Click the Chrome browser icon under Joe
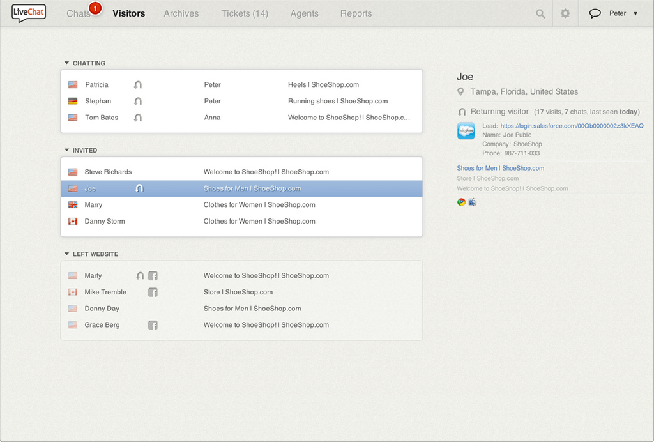Screen dimensions: 654x442 point(461,202)
